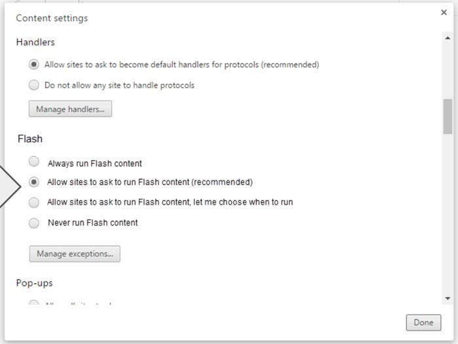Choose 'Do not allow any site to handle protocols'
The image size is (458, 344).
(x=34, y=85)
